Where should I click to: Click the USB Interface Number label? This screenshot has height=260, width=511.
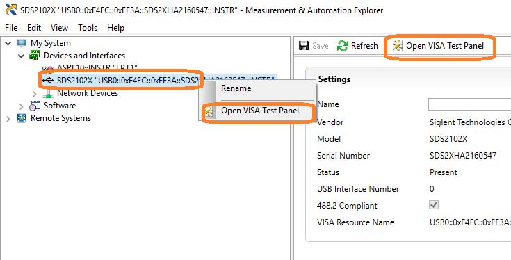pyautogui.click(x=358, y=188)
